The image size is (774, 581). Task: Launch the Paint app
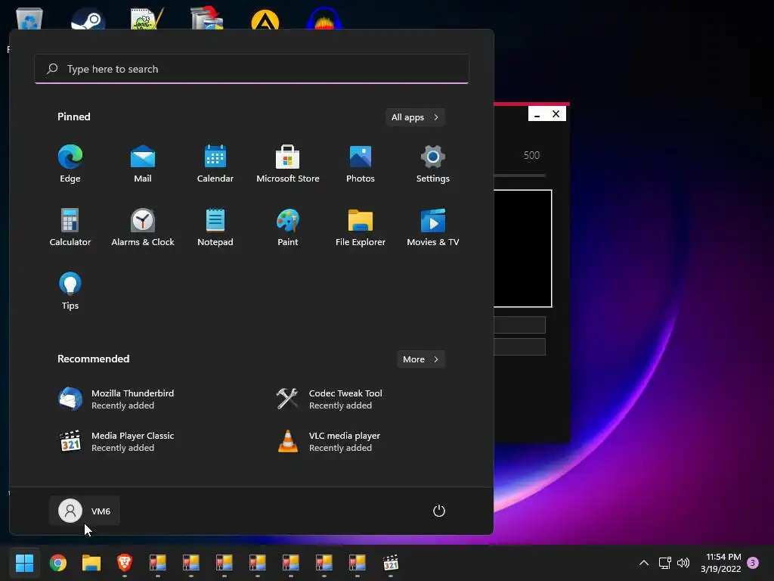(288, 227)
